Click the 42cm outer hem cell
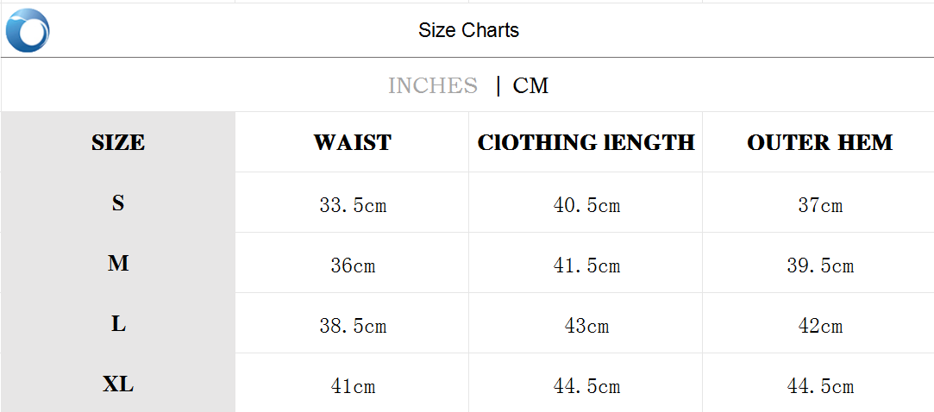 click(x=819, y=327)
